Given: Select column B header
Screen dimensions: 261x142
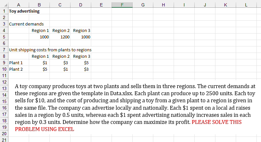Looking at the screenshot, I should [x=39, y=5].
